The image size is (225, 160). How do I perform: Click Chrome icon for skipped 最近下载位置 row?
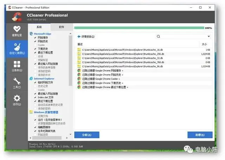(79, 87)
